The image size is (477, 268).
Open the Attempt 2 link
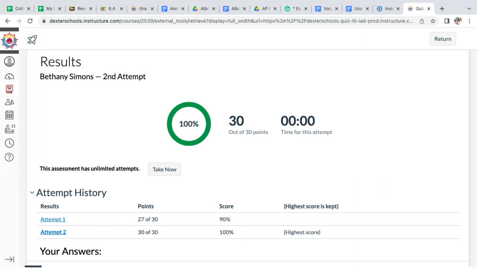pos(53,232)
